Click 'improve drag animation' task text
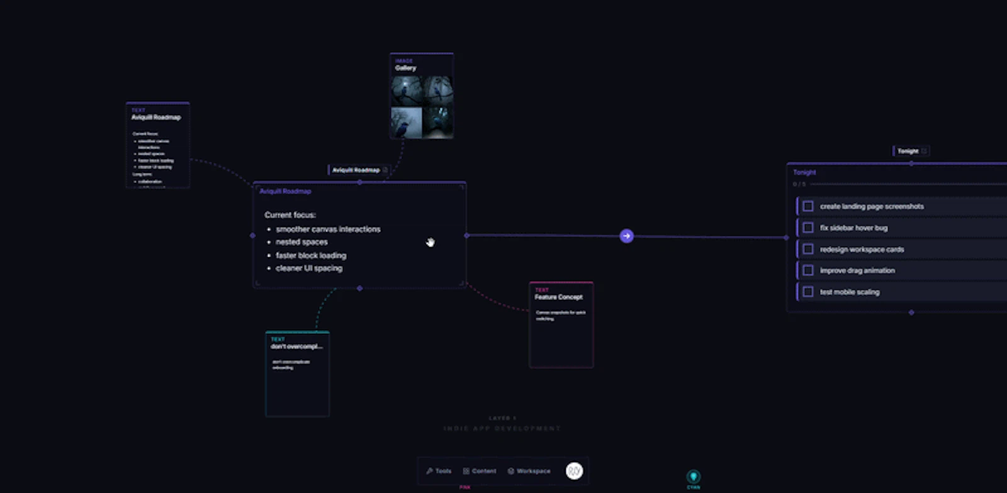This screenshot has width=1007, height=493. coord(857,270)
